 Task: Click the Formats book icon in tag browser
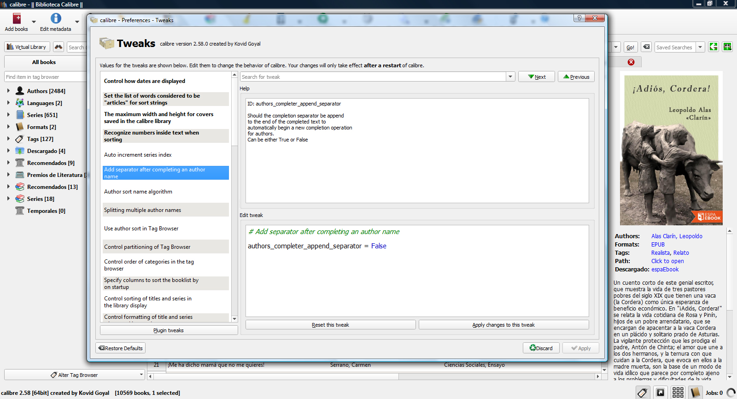(20, 127)
